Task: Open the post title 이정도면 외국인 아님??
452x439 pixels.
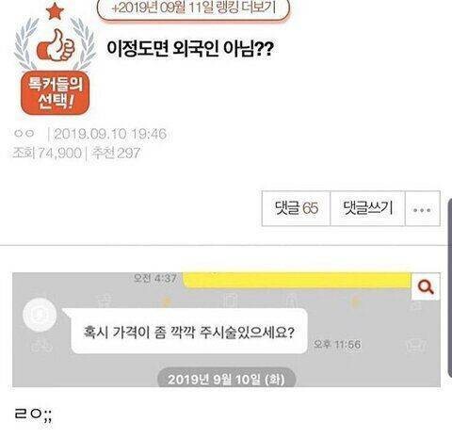Action: (x=190, y=49)
